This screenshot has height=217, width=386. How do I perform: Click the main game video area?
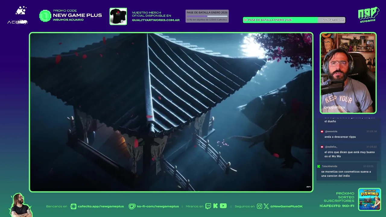pyautogui.click(x=171, y=112)
